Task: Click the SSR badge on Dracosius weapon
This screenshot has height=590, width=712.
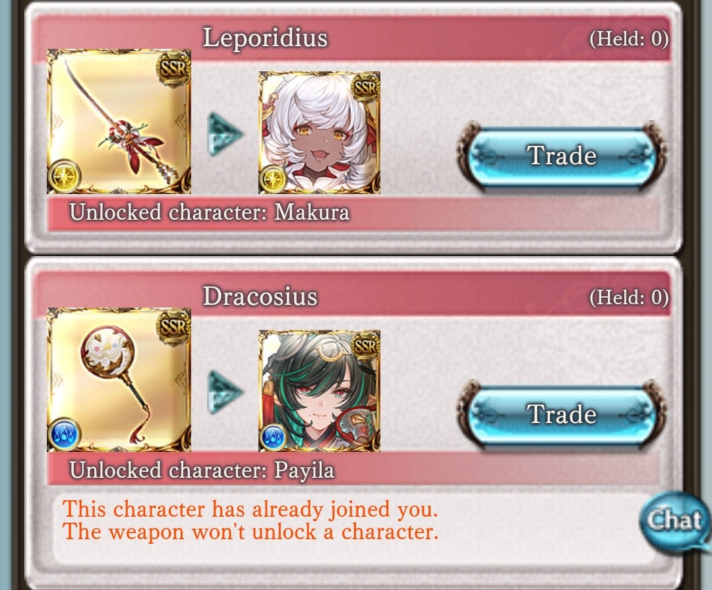Action: [x=173, y=327]
